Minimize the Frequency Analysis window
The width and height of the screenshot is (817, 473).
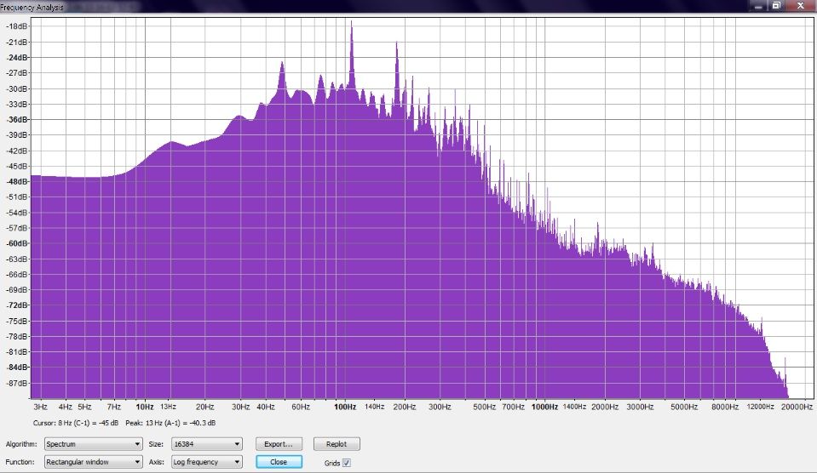click(758, 5)
